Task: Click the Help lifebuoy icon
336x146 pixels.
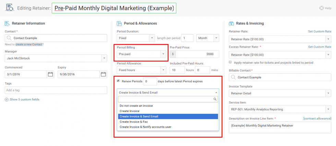Action: tap(321, 8)
